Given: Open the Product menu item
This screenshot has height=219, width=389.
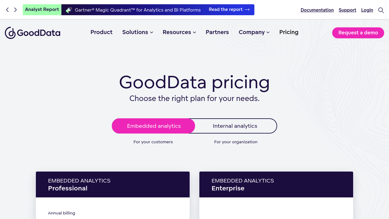Looking at the screenshot, I should [102, 32].
